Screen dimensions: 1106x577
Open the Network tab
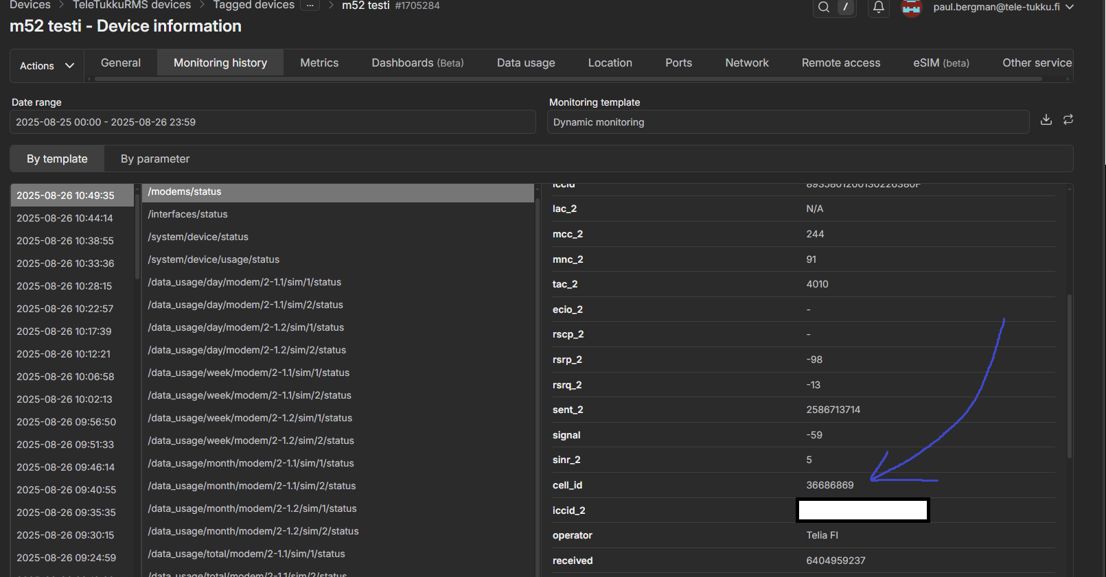(x=747, y=62)
